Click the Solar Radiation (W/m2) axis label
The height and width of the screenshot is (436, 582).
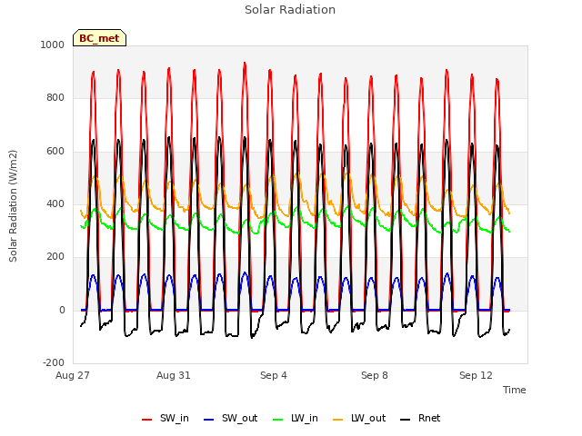(x=13, y=206)
